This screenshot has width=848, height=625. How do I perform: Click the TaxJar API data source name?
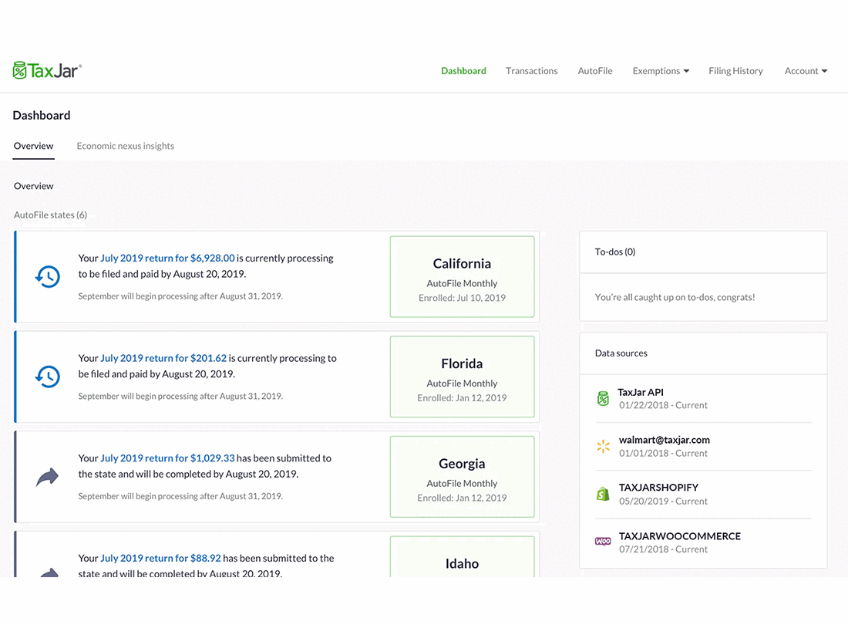(x=641, y=392)
